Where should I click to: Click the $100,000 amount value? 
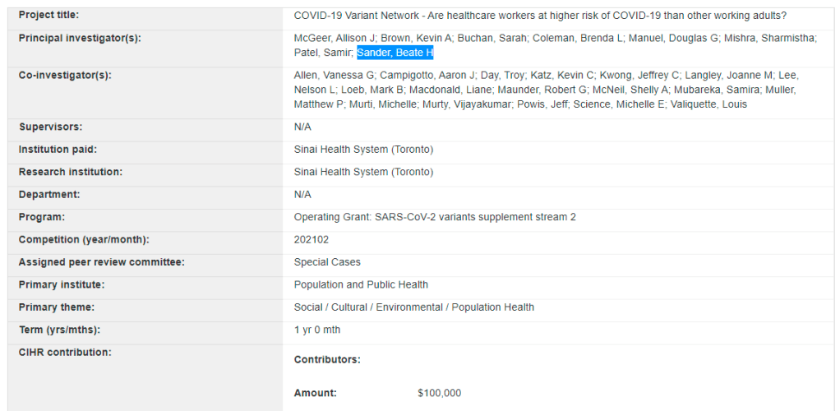(439, 393)
